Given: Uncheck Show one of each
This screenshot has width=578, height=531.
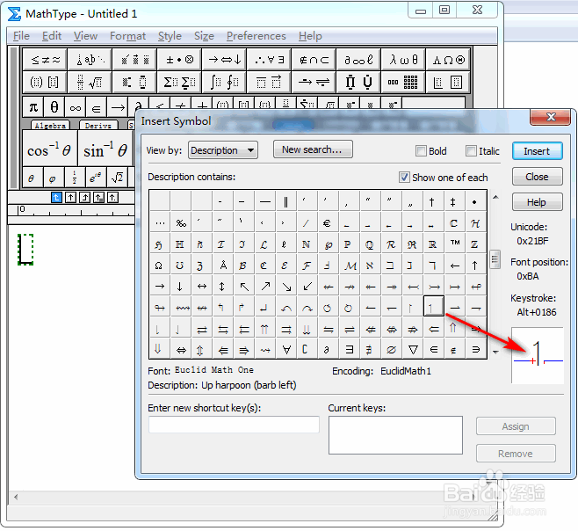Looking at the screenshot, I should tap(404, 178).
